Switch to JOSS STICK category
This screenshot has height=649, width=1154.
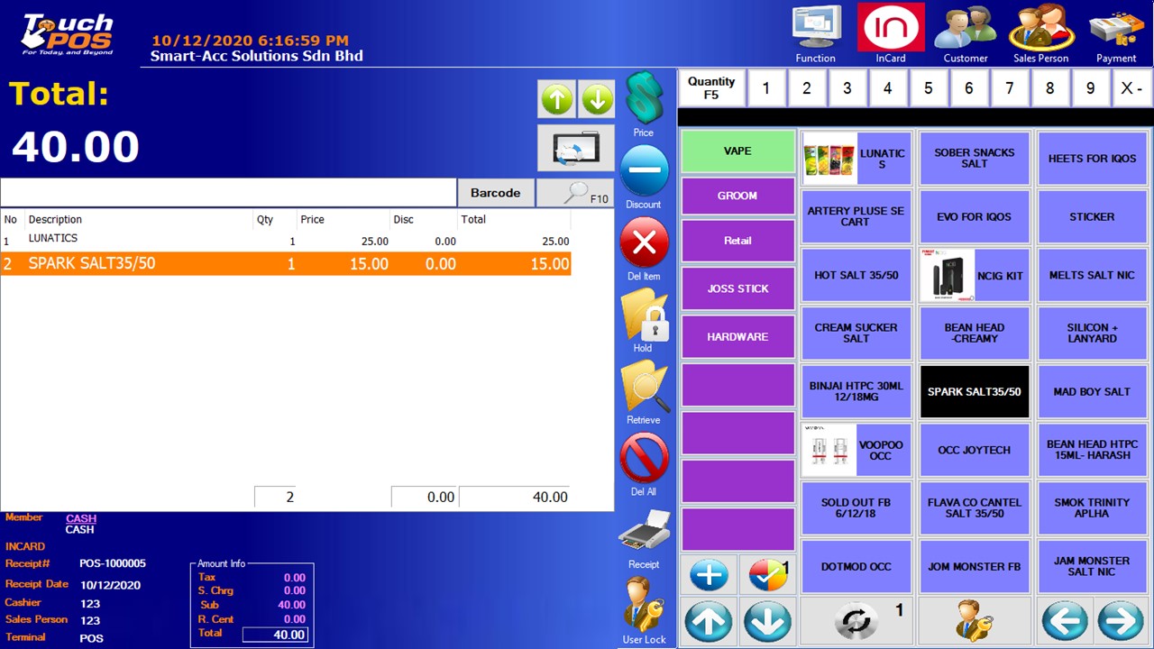(737, 288)
